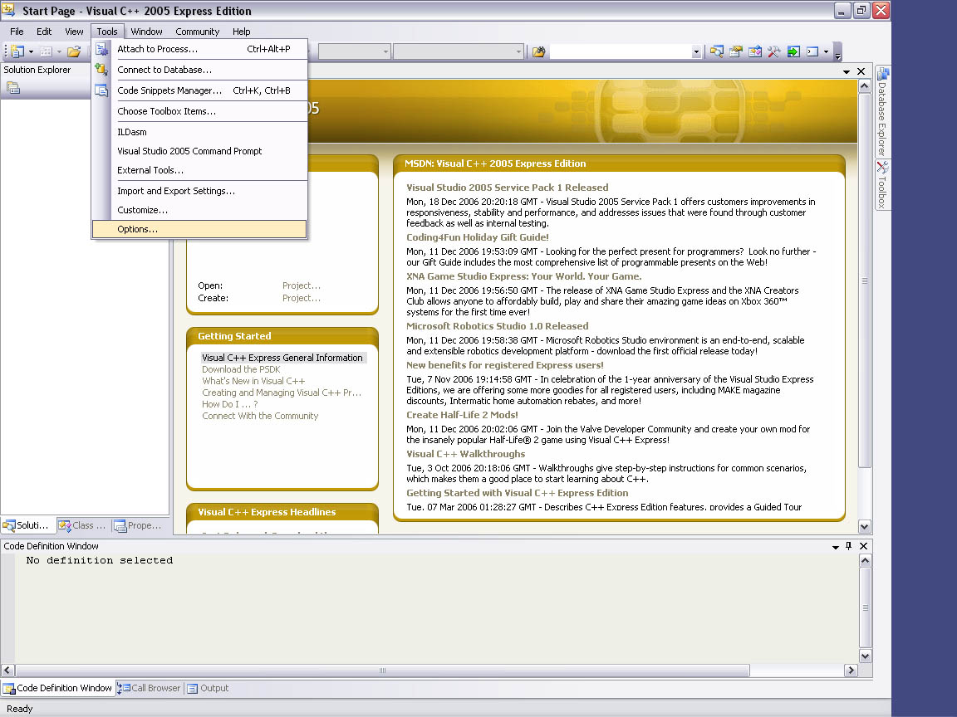Open Download the PSDK link

pos(241,370)
